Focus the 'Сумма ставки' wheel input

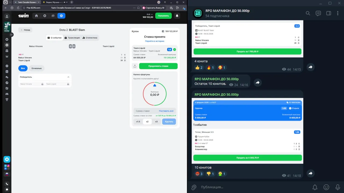coord(146,111)
